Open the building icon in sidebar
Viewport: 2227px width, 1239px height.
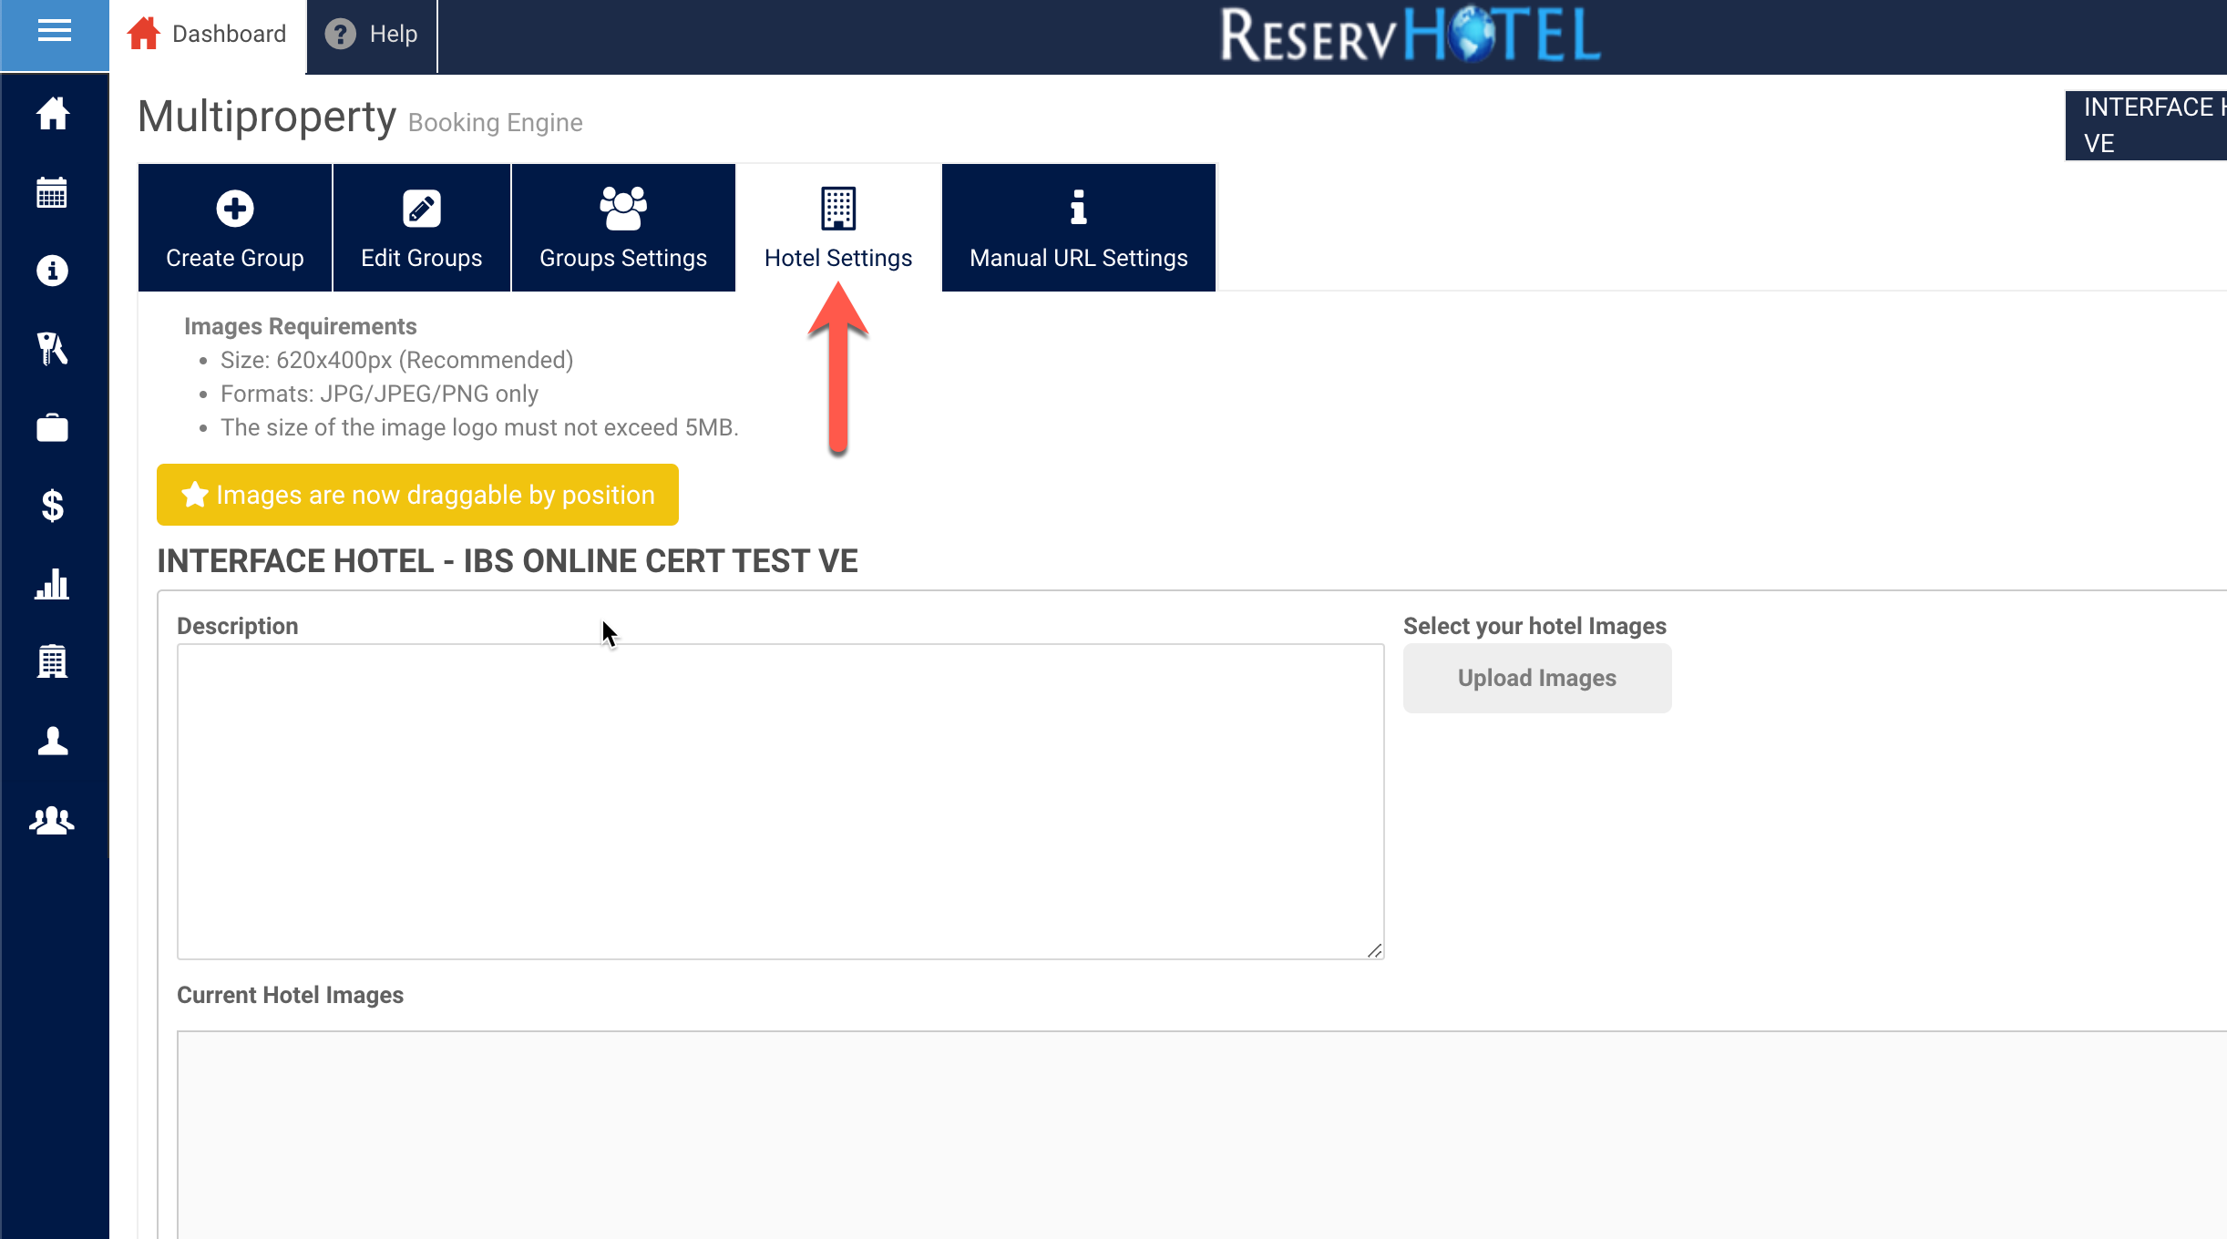click(52, 661)
